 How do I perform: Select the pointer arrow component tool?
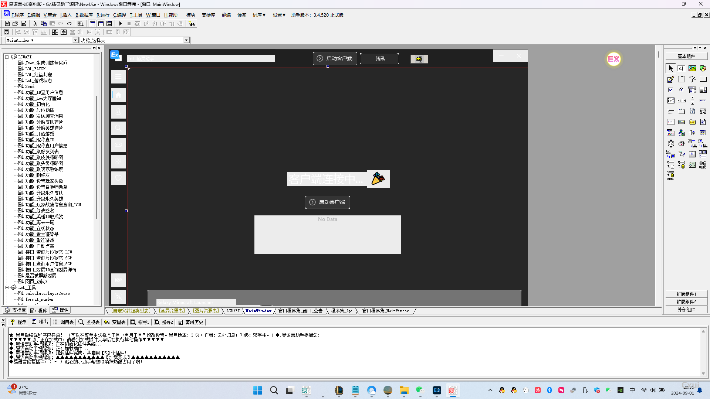[671, 68]
